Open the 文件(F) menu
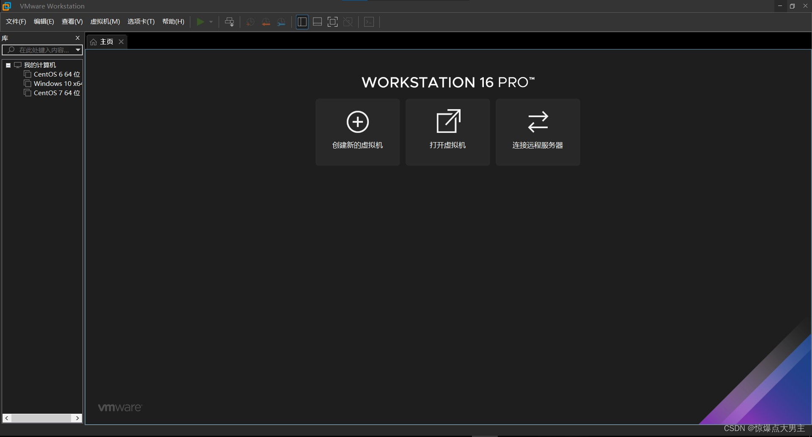The height and width of the screenshot is (437, 812). 16,22
